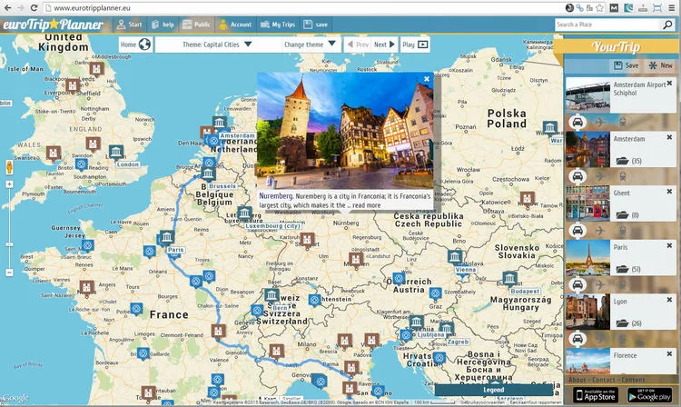Open the Google play download badge
This screenshot has height=407, width=681.
(x=650, y=395)
